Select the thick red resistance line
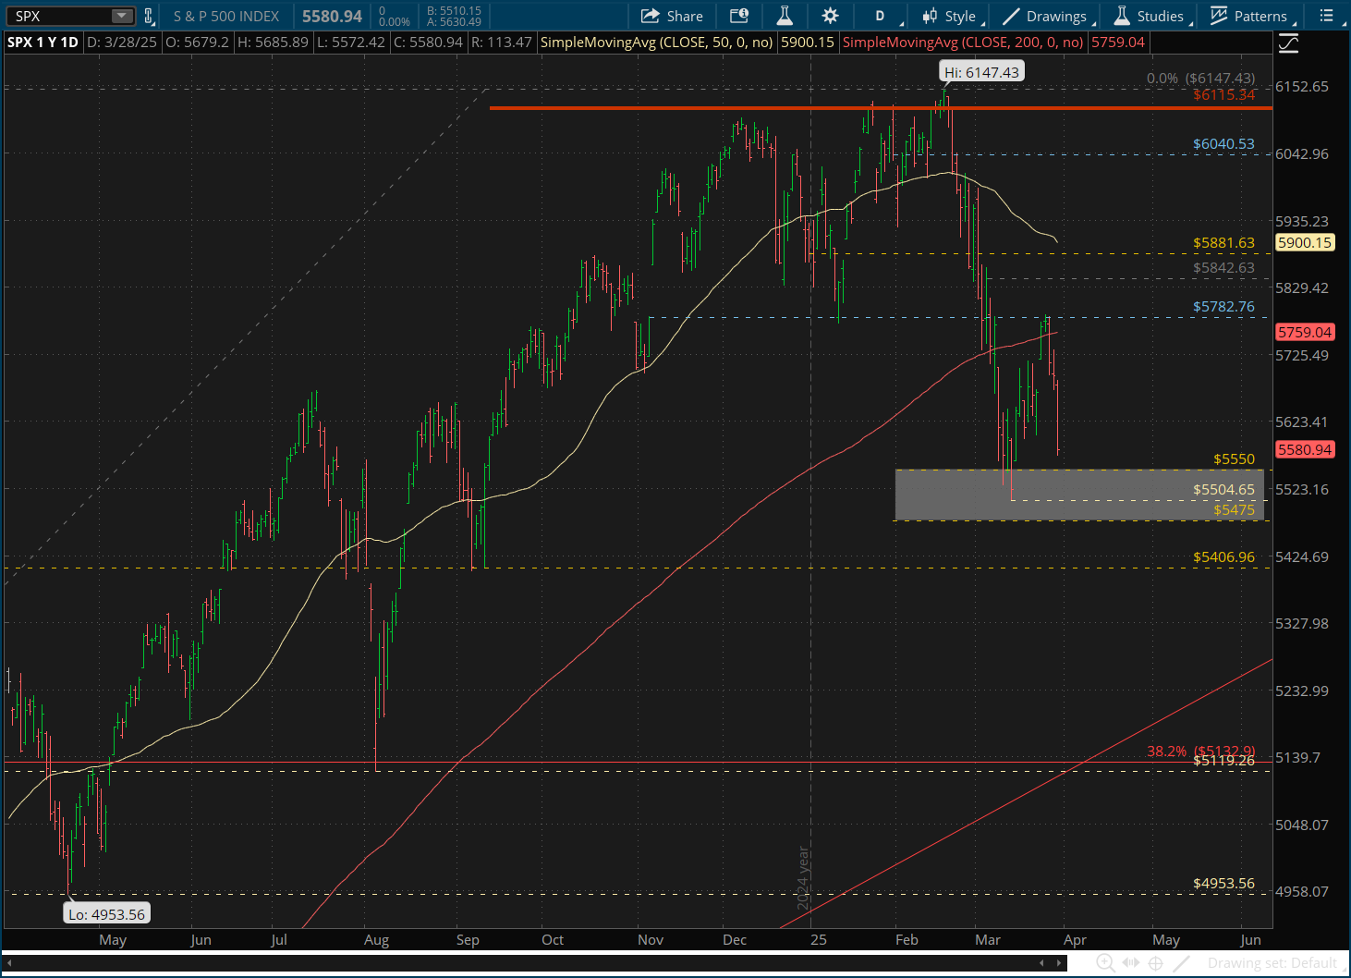This screenshot has height=978, width=1351. pyautogui.click(x=881, y=108)
